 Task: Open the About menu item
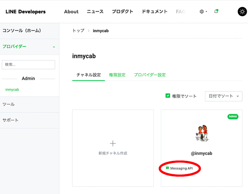pos(71,12)
